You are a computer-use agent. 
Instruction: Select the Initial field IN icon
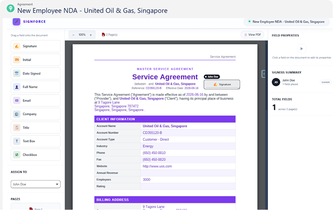coord(17,60)
